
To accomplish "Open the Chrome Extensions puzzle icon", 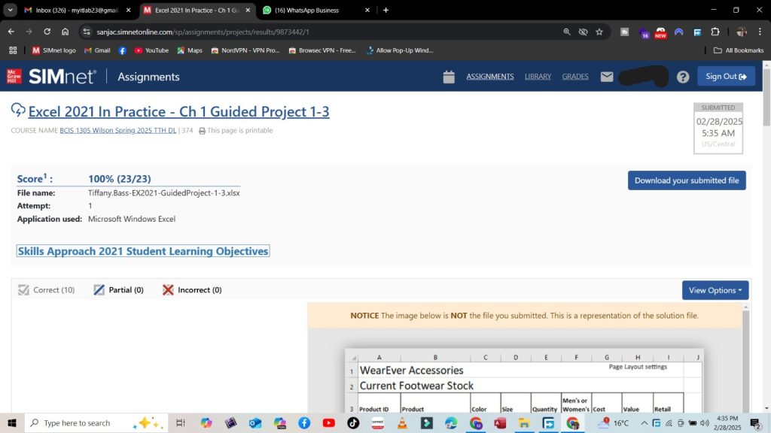I will pos(715,32).
